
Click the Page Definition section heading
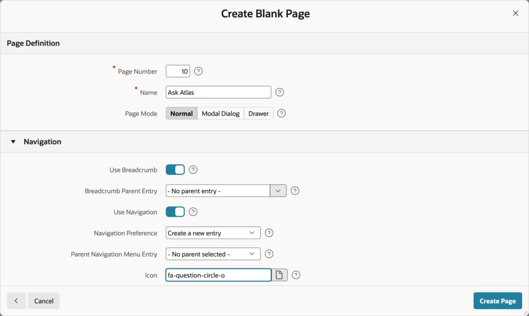coord(33,43)
